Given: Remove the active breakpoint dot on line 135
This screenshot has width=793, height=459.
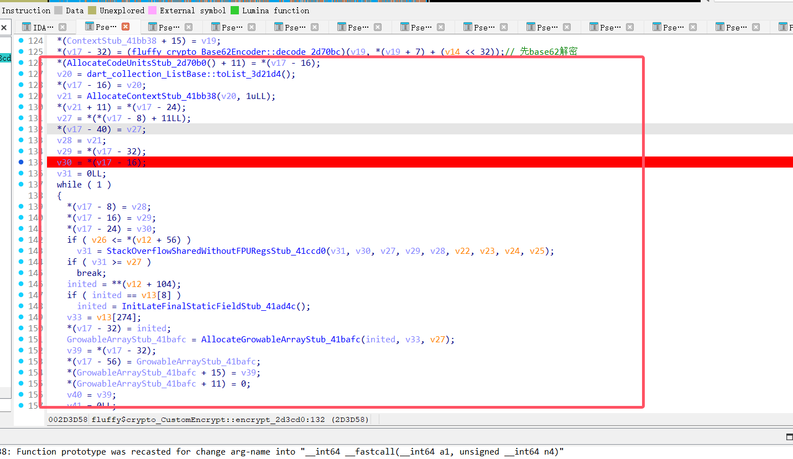Looking at the screenshot, I should [x=21, y=162].
